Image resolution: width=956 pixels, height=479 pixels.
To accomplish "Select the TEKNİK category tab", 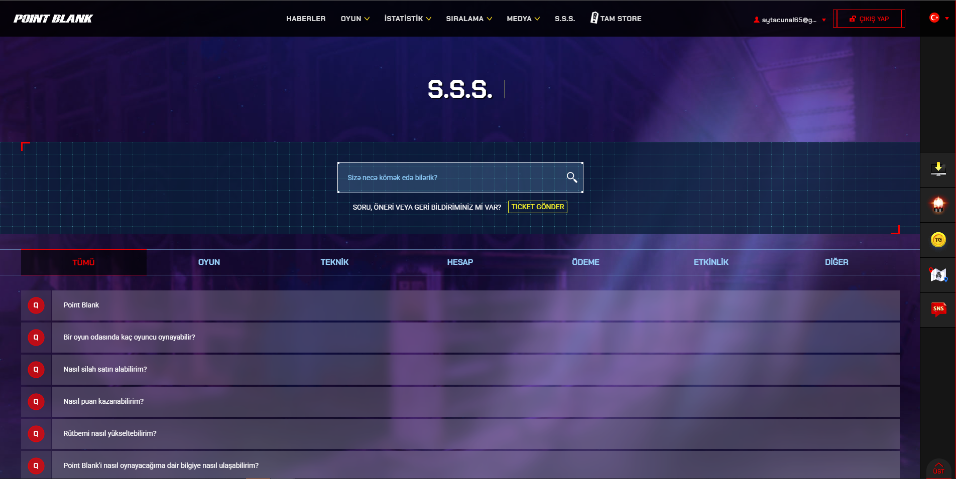I will click(335, 262).
